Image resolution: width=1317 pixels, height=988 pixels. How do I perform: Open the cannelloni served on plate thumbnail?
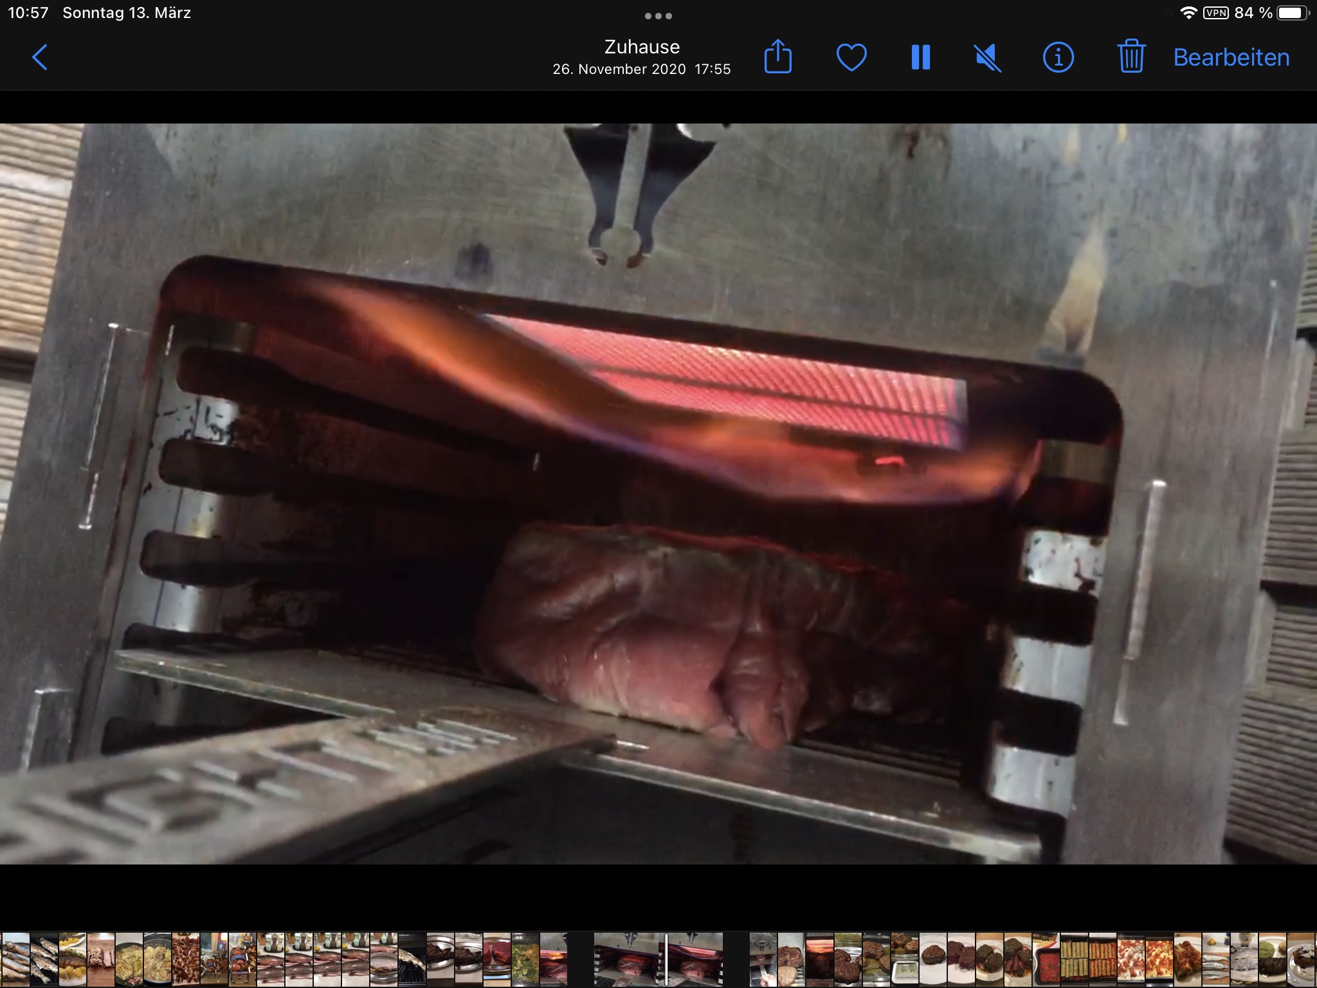1188,959
